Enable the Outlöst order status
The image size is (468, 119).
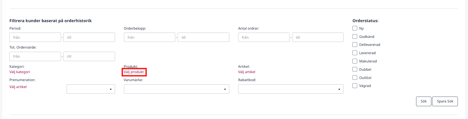click(355, 78)
